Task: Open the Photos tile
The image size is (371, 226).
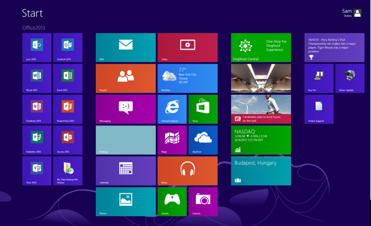Action: [126, 202]
